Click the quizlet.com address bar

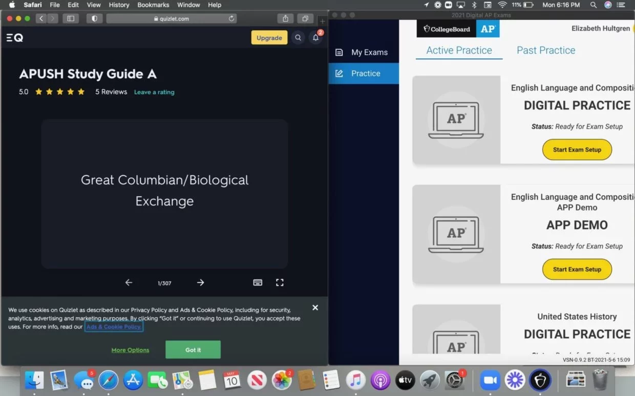[x=172, y=19]
